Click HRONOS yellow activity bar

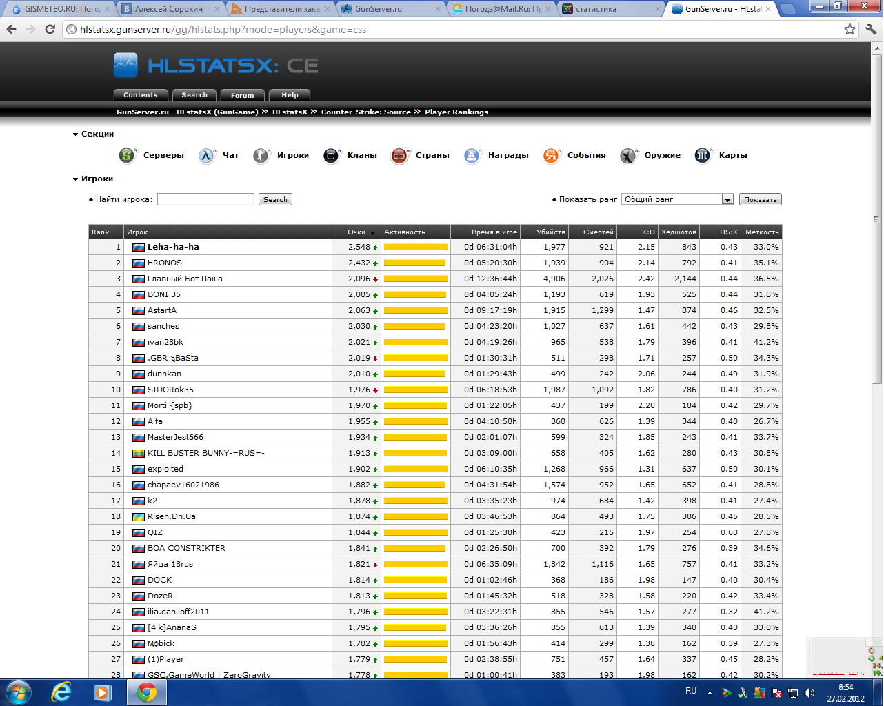click(x=415, y=263)
